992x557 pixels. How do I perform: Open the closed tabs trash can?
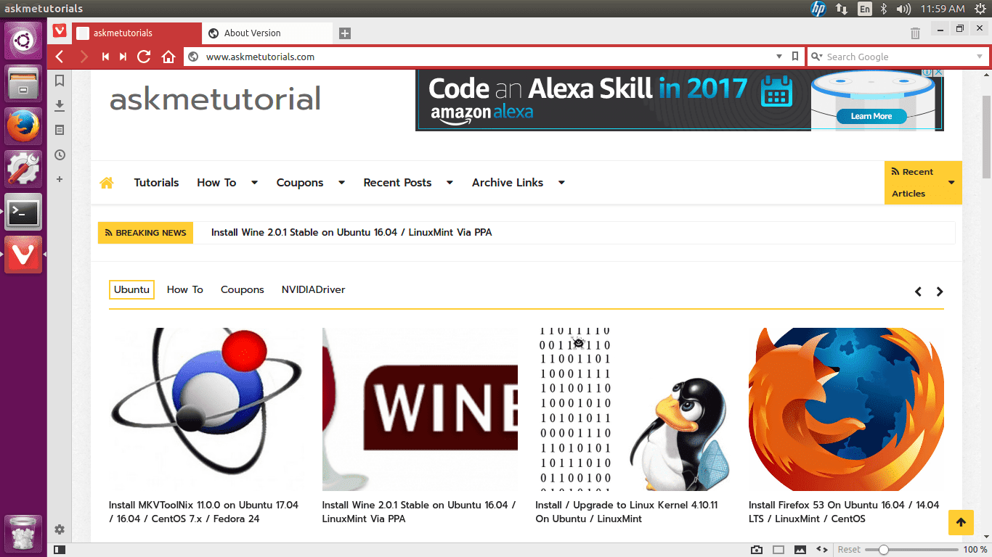point(915,33)
